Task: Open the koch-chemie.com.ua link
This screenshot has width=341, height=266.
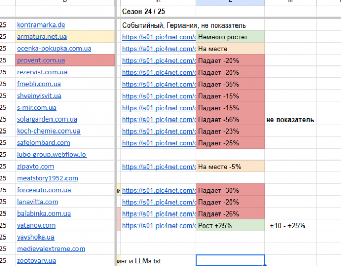Action: point(49,131)
